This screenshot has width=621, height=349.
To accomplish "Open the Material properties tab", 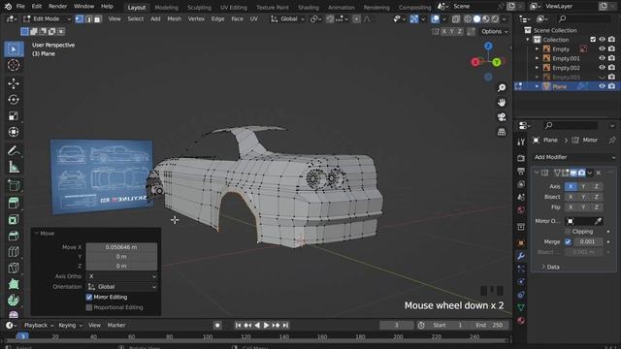I will pyautogui.click(x=521, y=320).
